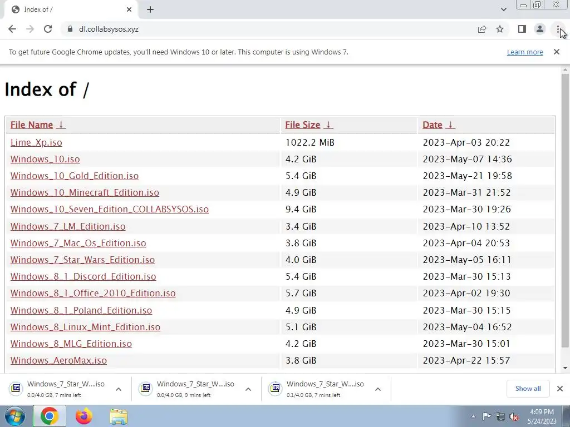Click the date 2023-Apr-22 15:57
The height and width of the screenshot is (427, 570).
click(x=466, y=360)
